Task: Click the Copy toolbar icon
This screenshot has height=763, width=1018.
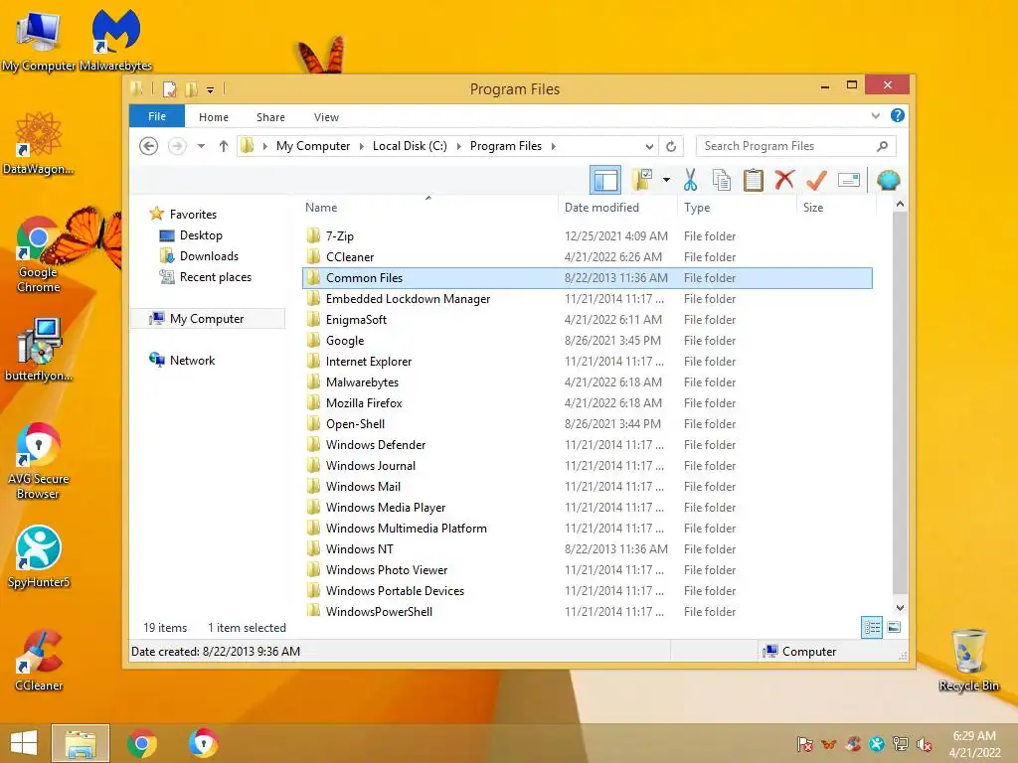Action: point(722,180)
